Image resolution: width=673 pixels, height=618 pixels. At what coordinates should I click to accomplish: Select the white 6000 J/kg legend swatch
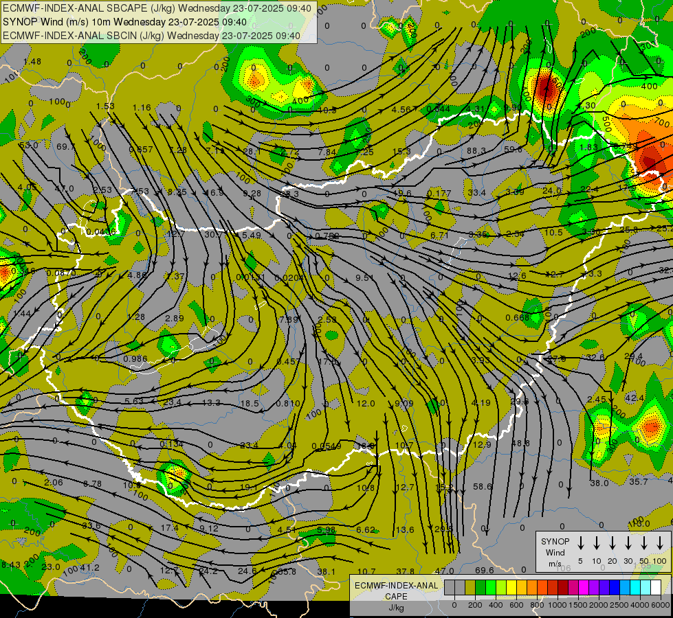click(x=655, y=587)
